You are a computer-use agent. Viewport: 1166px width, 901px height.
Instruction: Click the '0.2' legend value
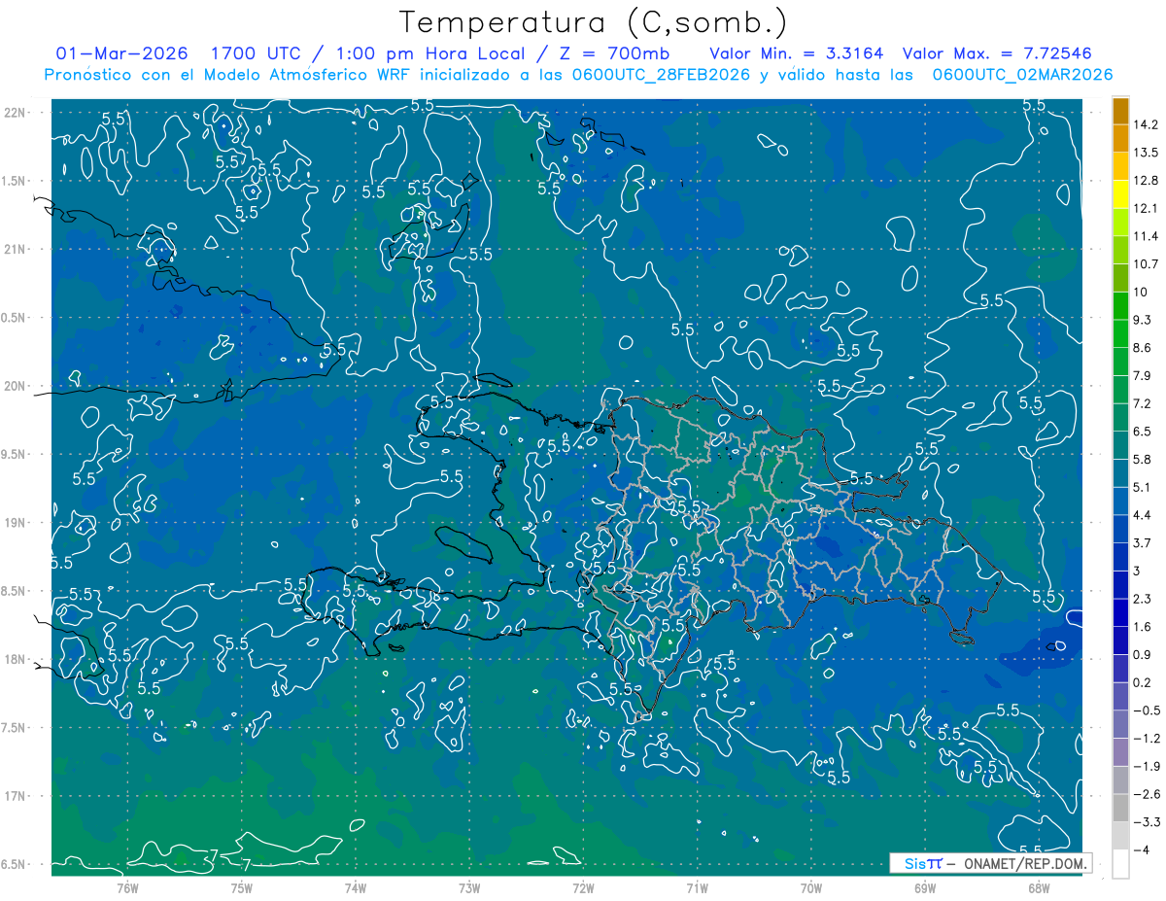pos(1142,682)
